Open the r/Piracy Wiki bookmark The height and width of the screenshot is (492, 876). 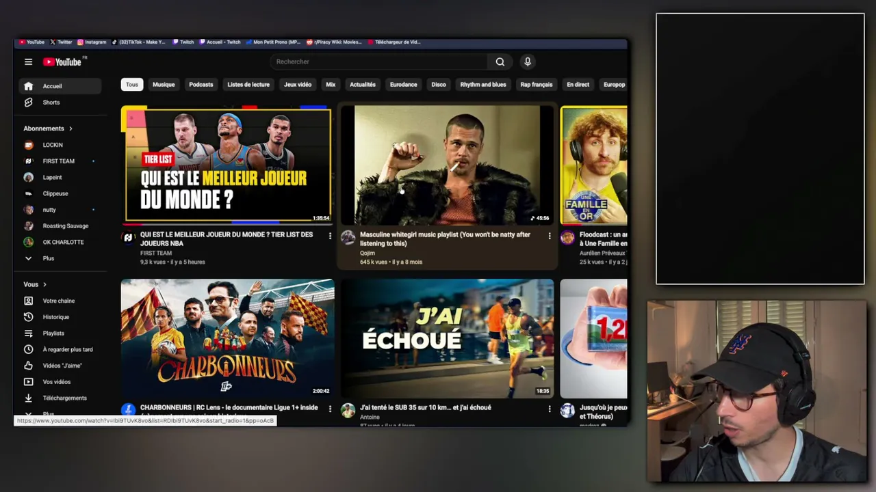pos(334,42)
